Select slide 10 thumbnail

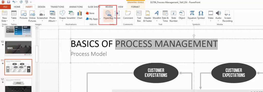[x=18, y=48]
